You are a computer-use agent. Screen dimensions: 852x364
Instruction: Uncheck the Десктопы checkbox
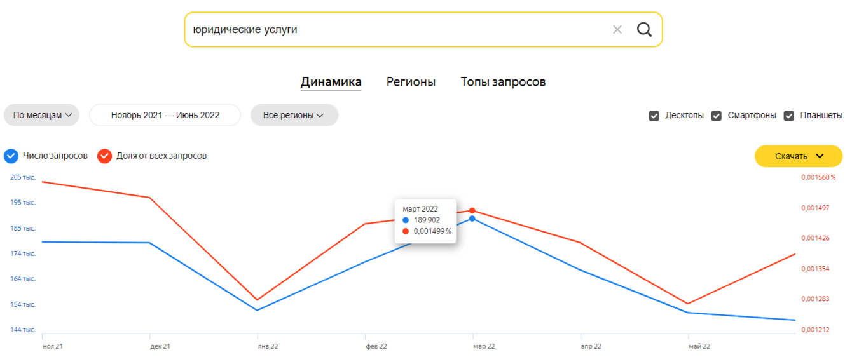coord(654,116)
